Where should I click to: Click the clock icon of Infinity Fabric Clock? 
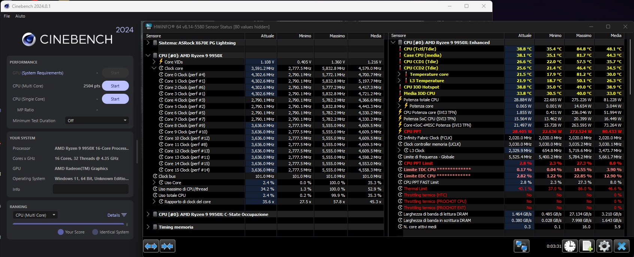click(x=400, y=137)
